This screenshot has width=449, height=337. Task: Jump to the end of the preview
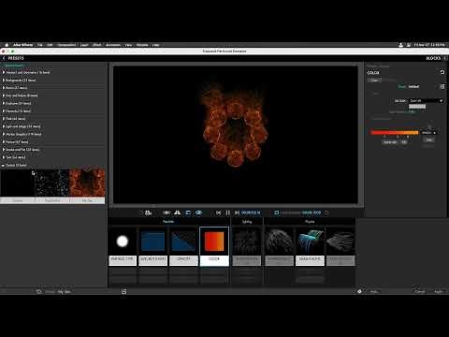(x=237, y=212)
